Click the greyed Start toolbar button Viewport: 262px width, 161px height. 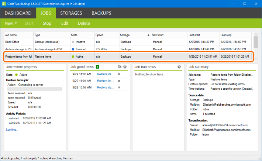[29, 23]
